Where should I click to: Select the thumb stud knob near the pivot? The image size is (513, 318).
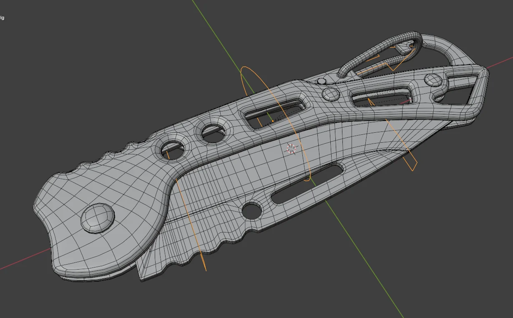(332, 93)
